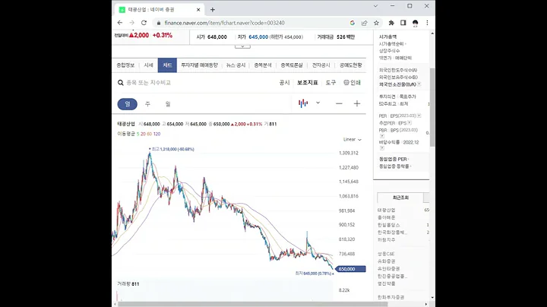
Task: Click the chart search magnifier icon
Action: click(x=120, y=83)
